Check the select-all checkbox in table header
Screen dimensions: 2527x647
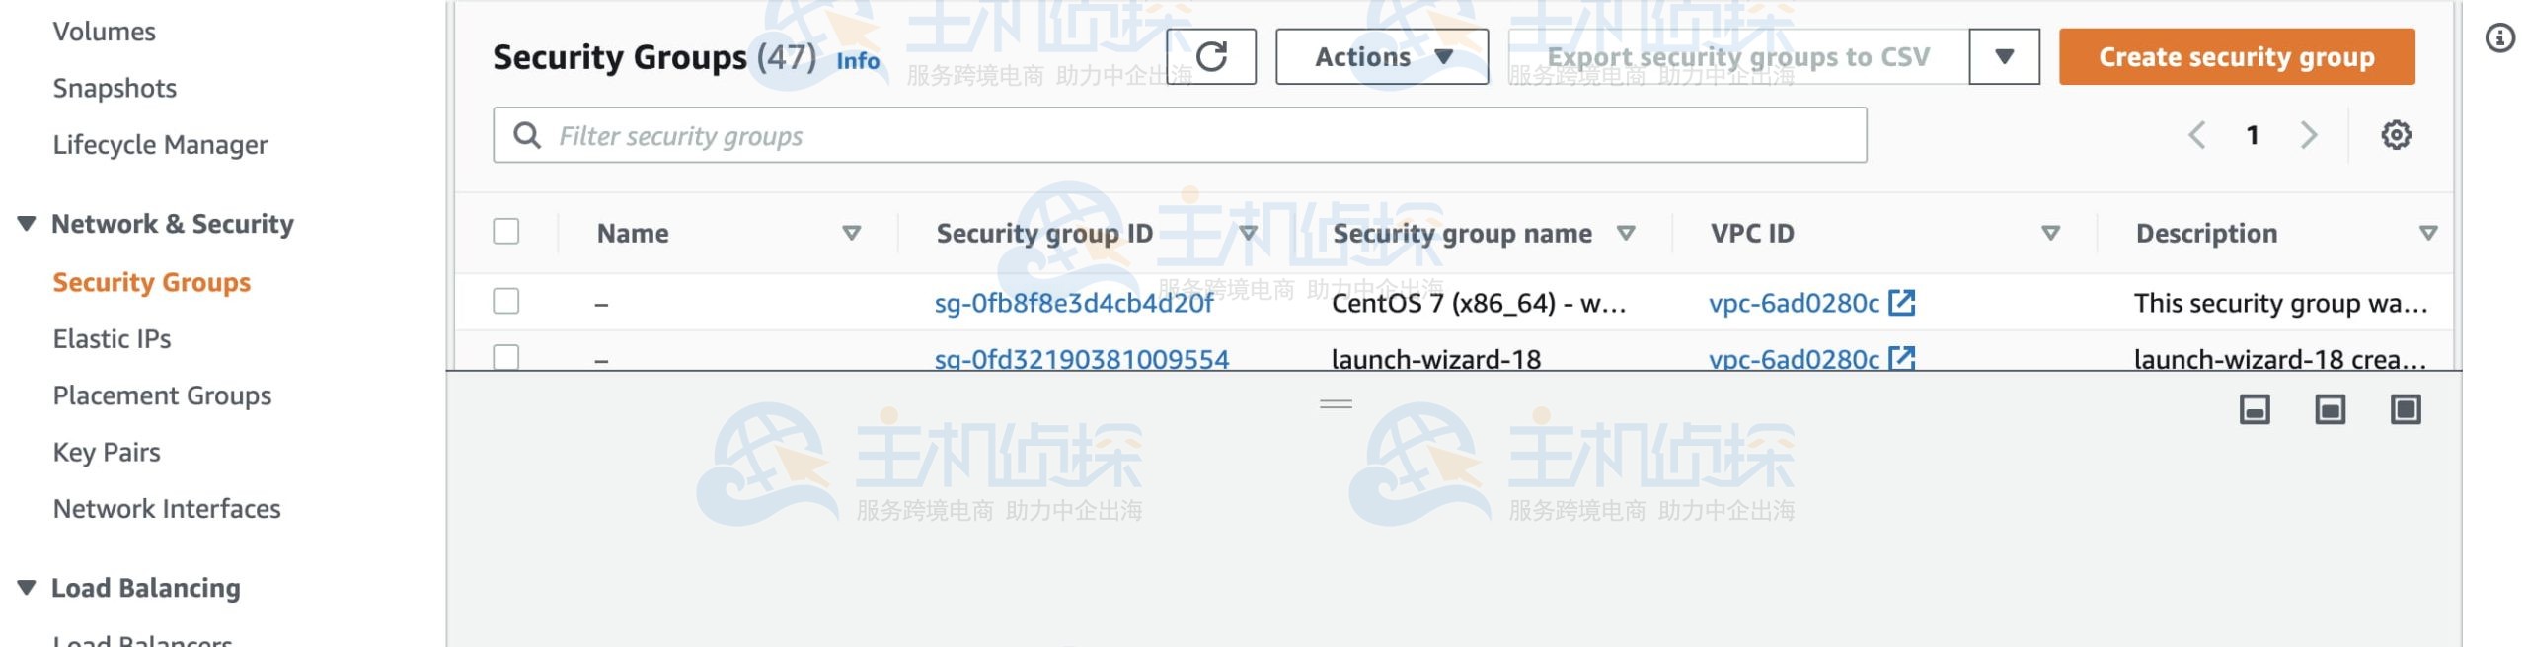point(506,231)
